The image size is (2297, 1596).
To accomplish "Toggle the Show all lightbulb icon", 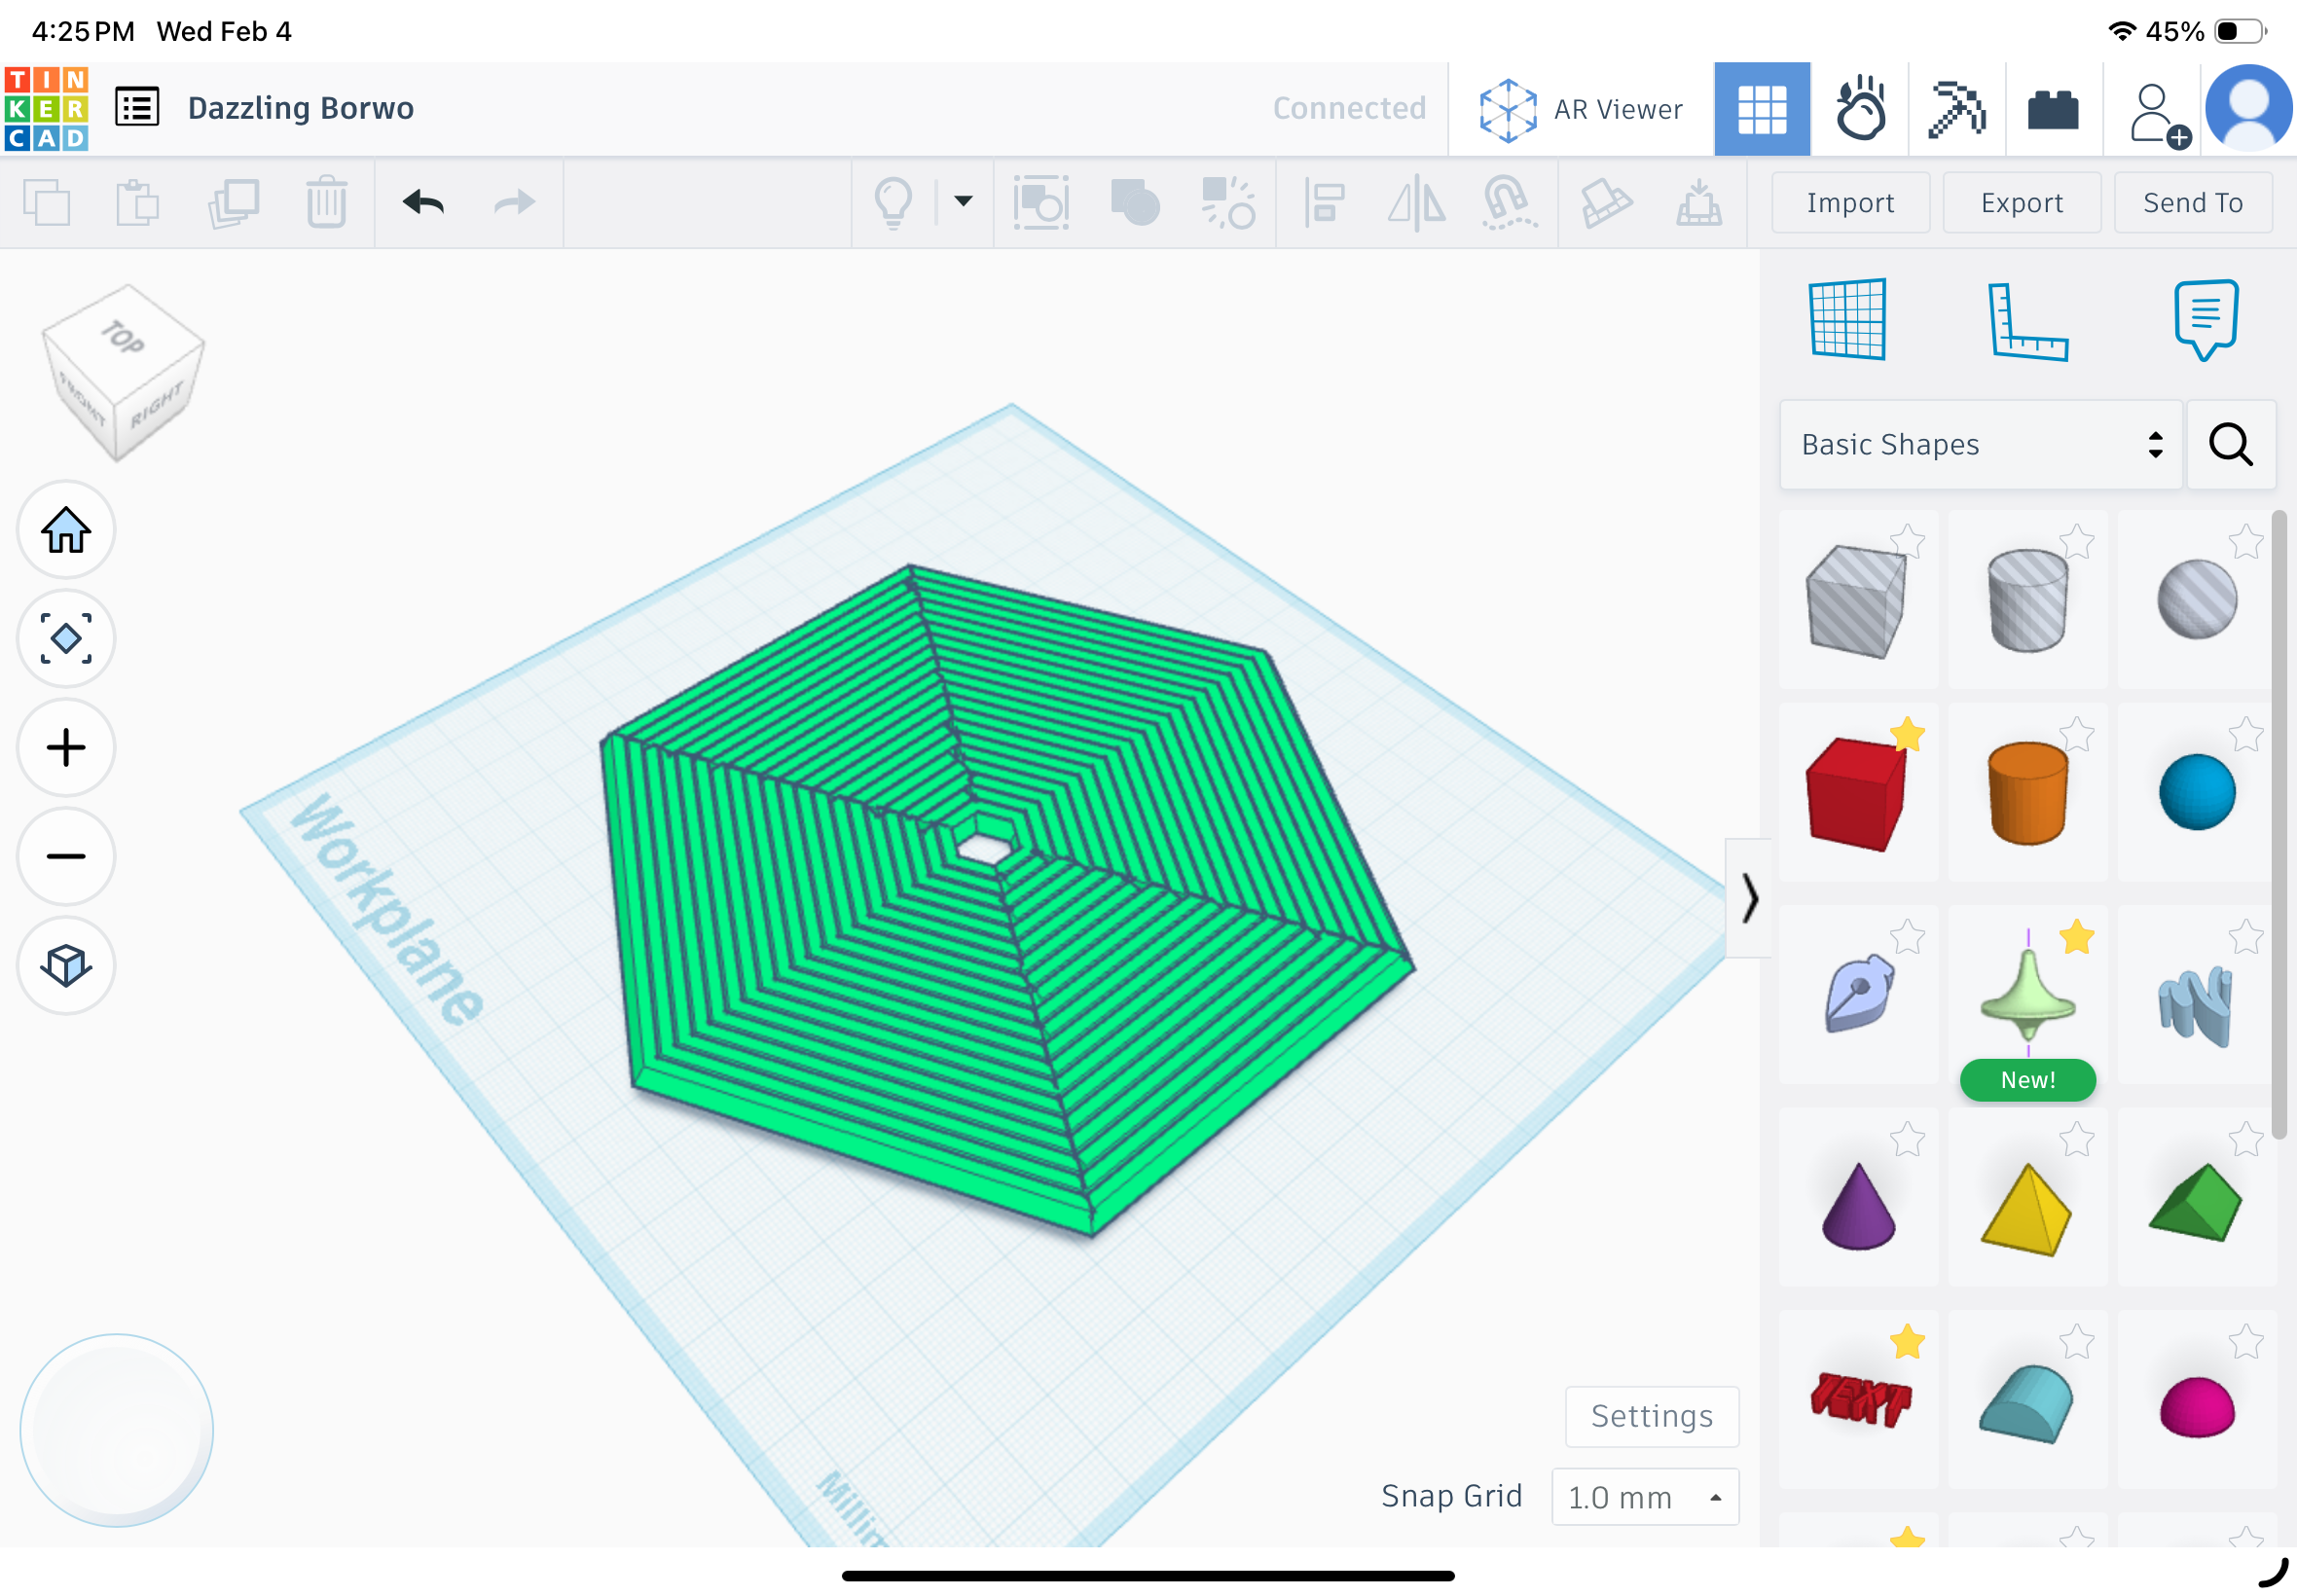I will point(893,203).
